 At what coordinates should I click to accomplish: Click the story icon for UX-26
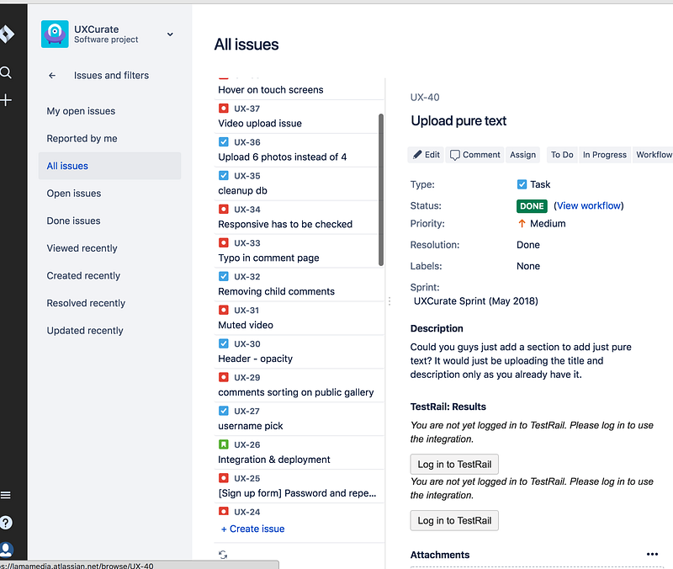[224, 444]
